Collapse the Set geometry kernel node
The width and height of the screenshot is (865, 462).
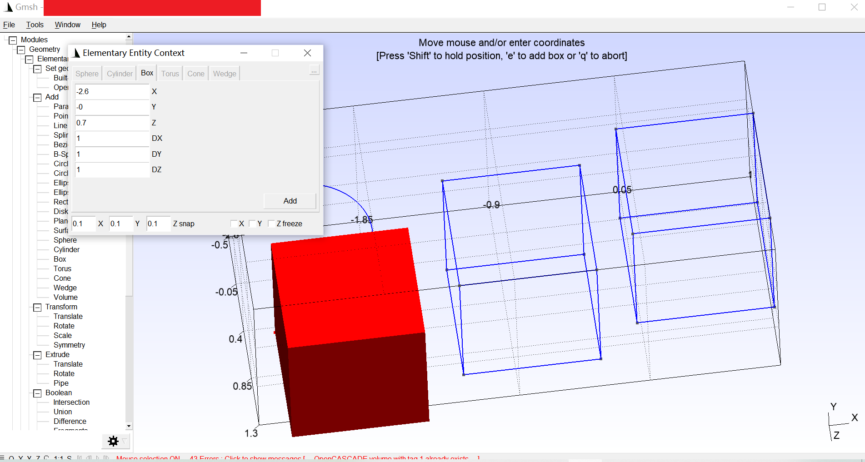37,69
